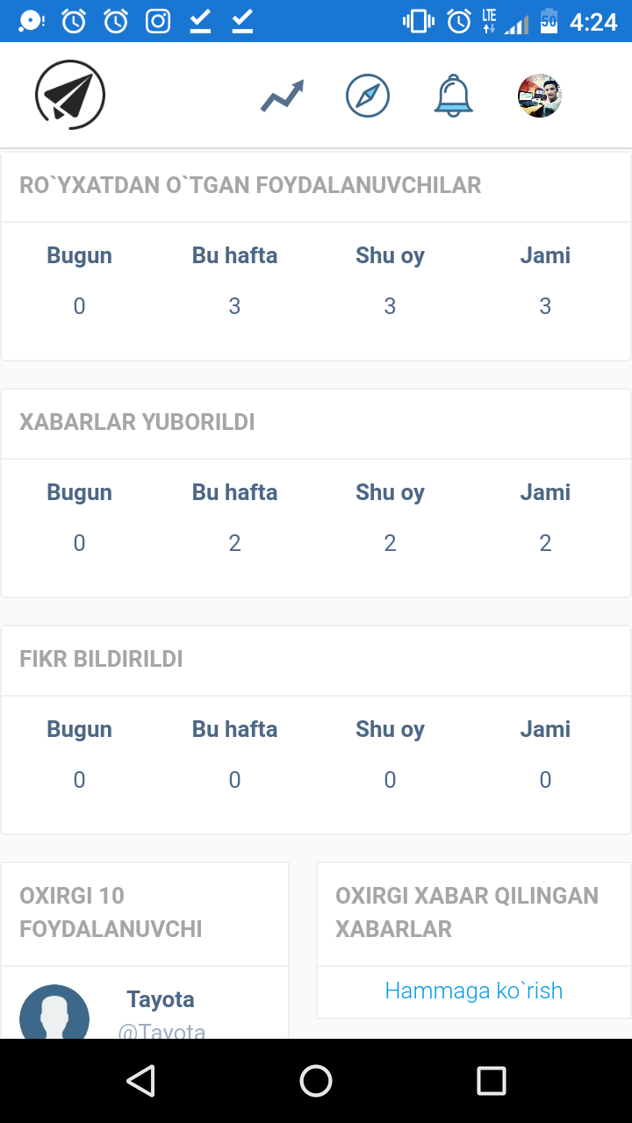Screen dimensions: 632x1123
Task: Tap the Tayota user avatar
Action: (x=54, y=1013)
